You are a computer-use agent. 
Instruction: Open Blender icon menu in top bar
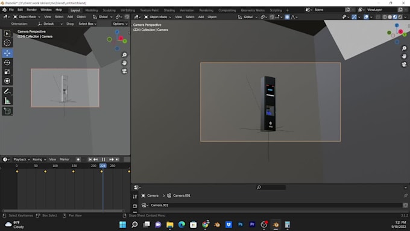click(x=4, y=10)
